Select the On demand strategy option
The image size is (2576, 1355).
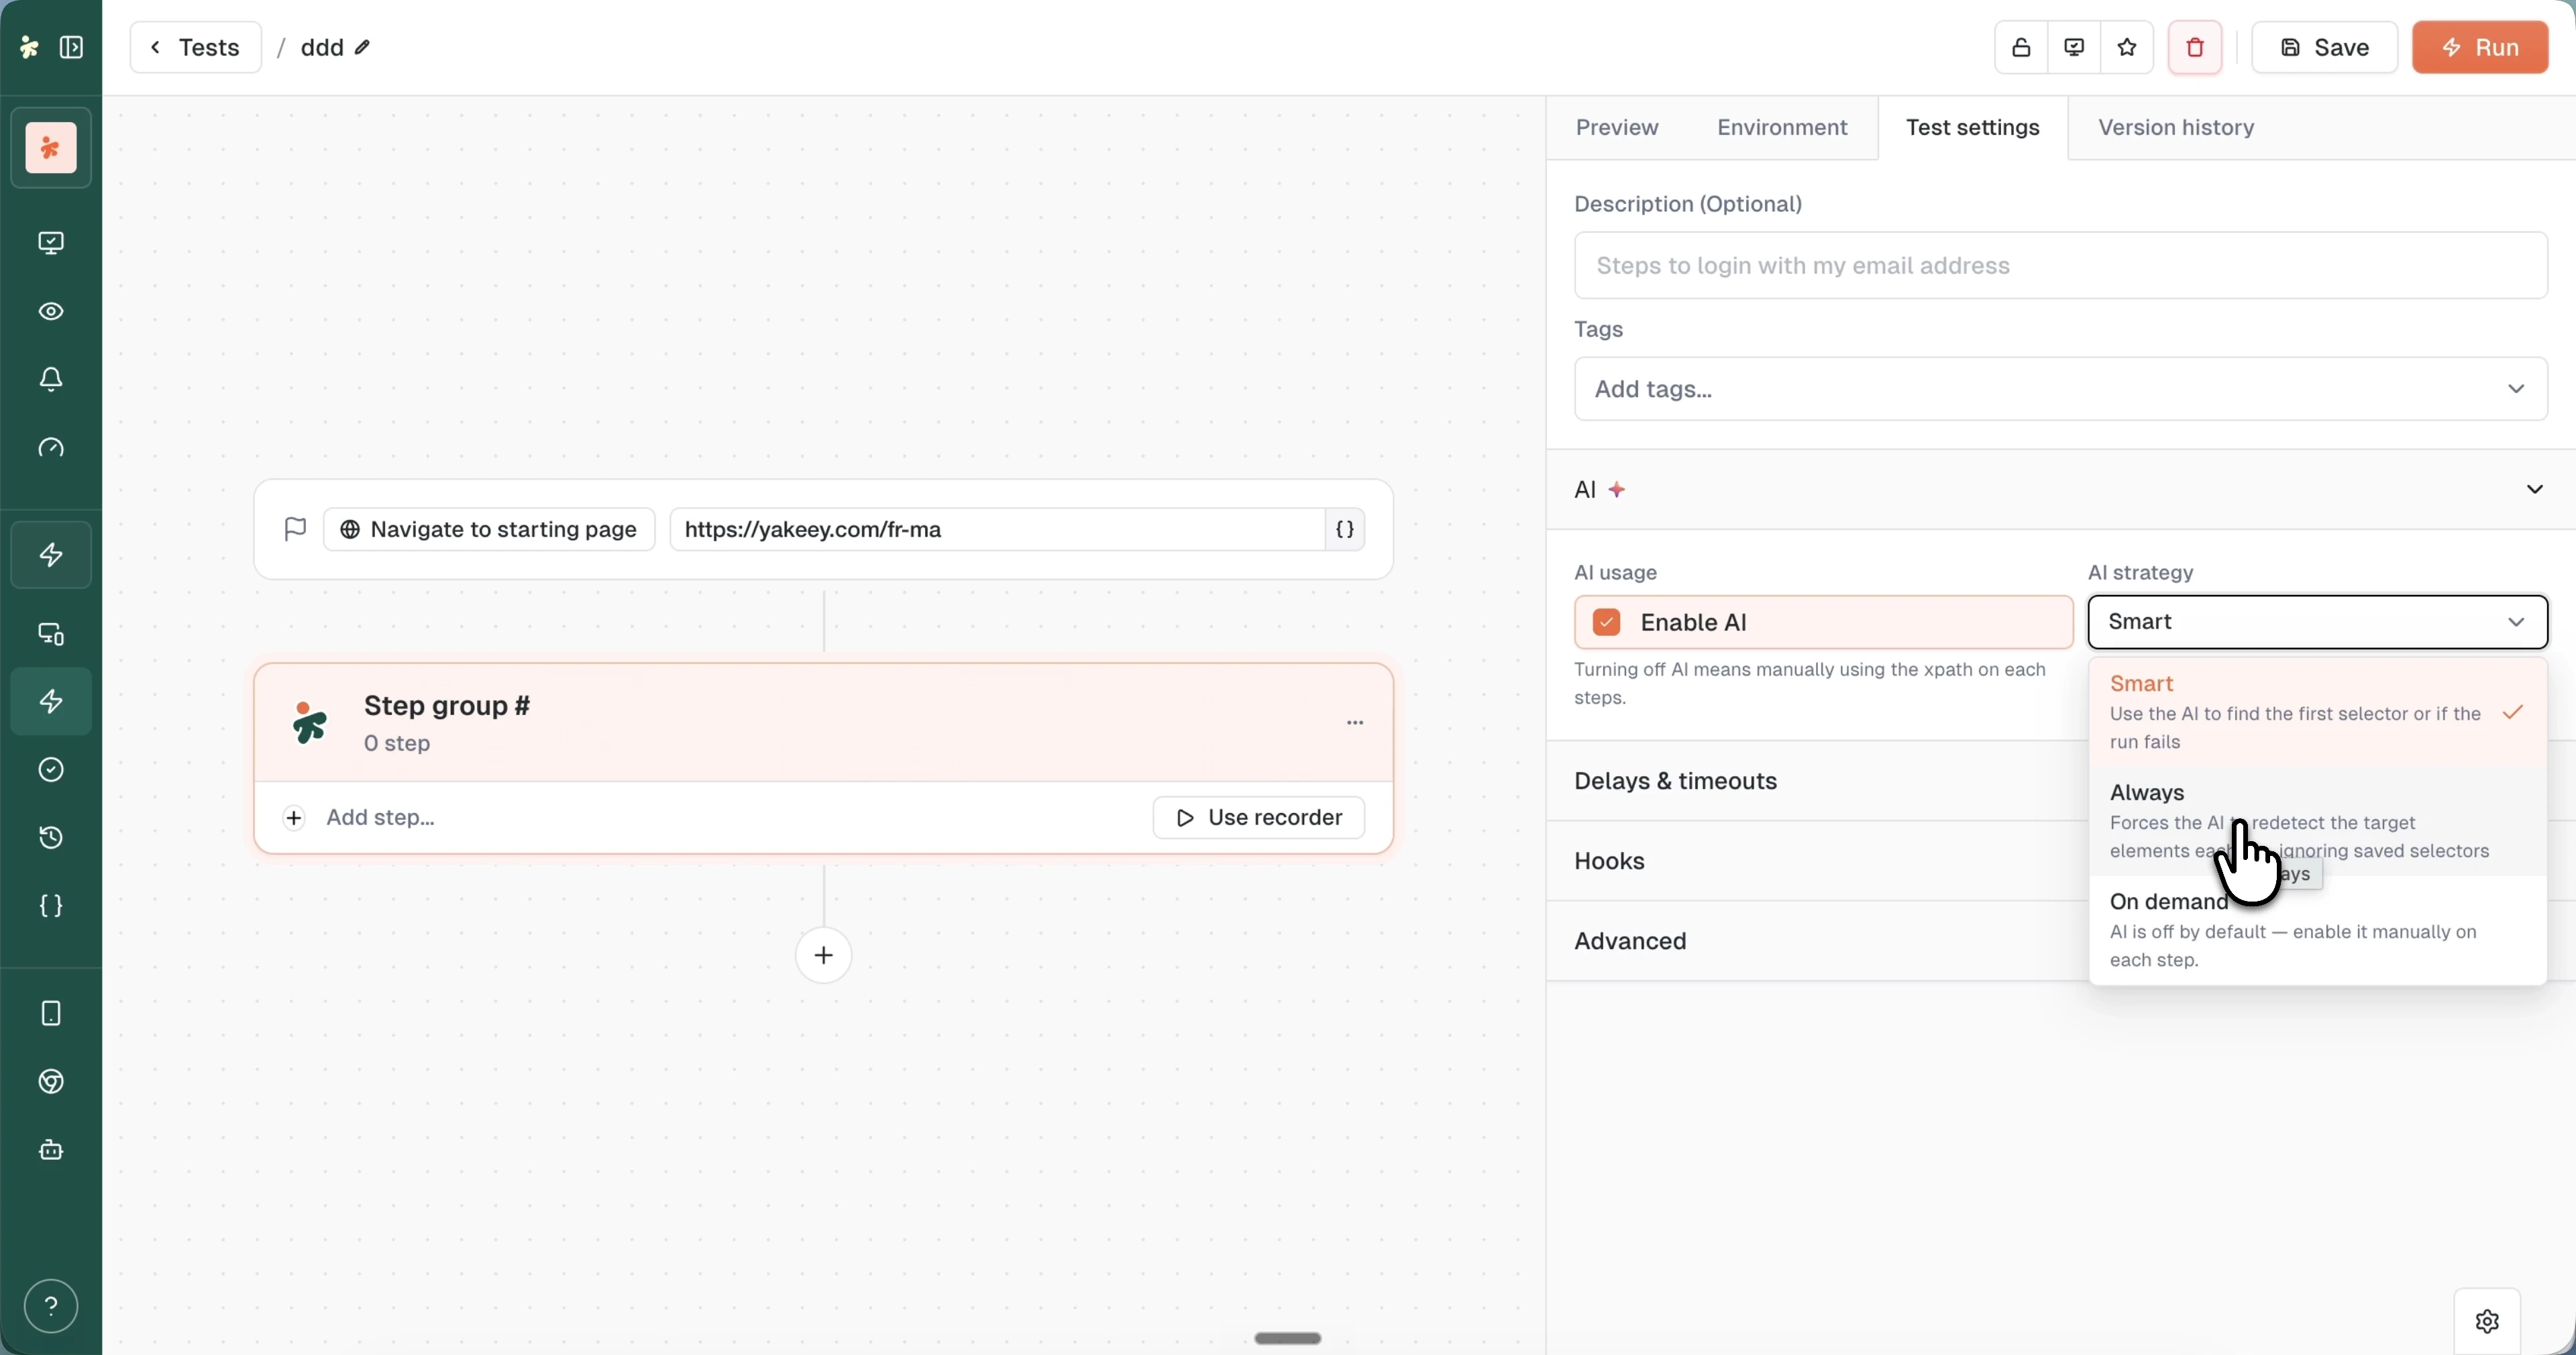tap(2317, 930)
